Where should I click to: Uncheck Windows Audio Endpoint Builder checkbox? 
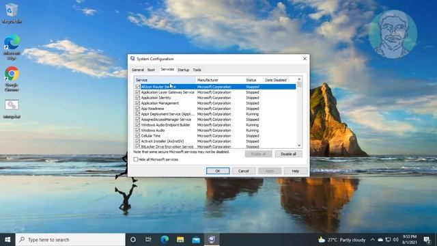(x=137, y=124)
